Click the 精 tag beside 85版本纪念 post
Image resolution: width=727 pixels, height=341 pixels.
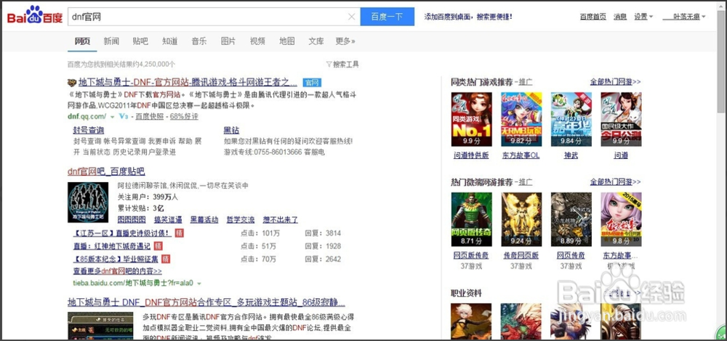[166, 258]
